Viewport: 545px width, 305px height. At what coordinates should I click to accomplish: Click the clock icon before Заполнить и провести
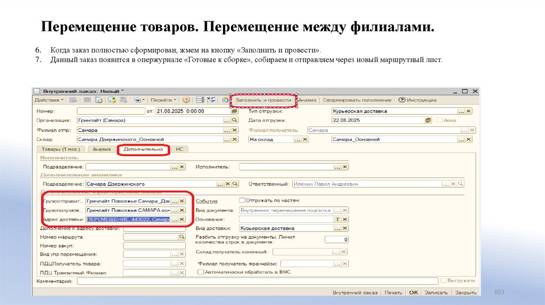(225, 100)
